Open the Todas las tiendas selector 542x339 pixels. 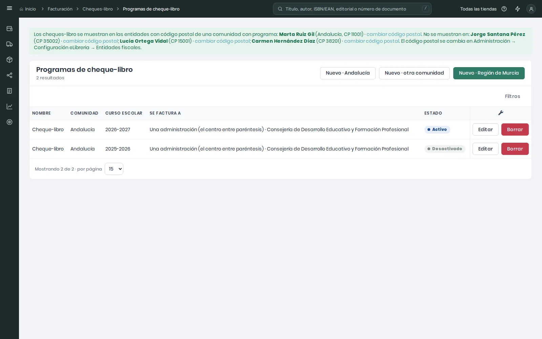tap(478, 9)
